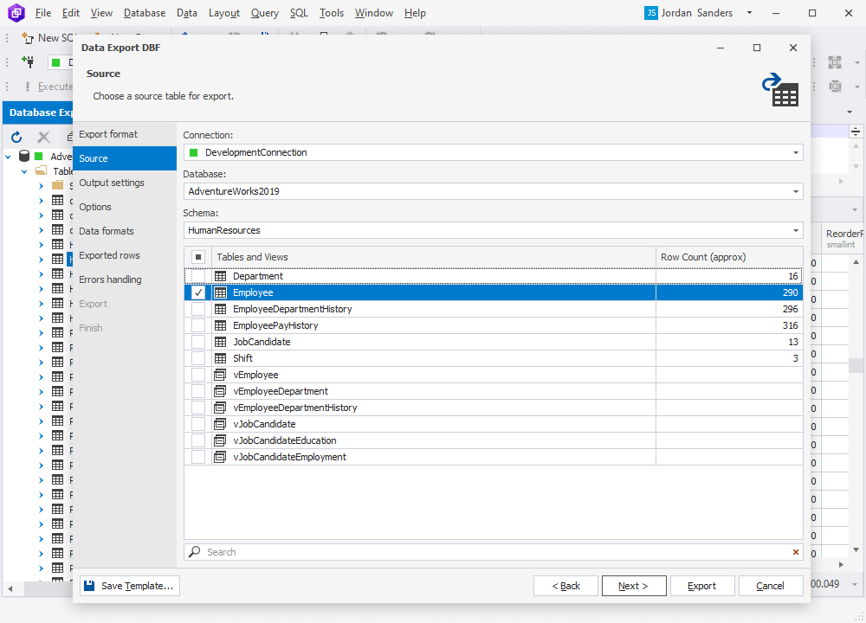Click the view icon beside vEmployeeDepartment
The image size is (866, 623).
(220, 391)
